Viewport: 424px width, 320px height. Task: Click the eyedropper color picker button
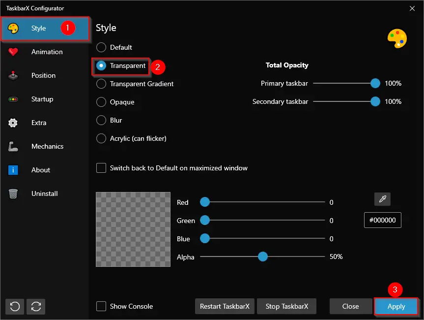point(382,199)
